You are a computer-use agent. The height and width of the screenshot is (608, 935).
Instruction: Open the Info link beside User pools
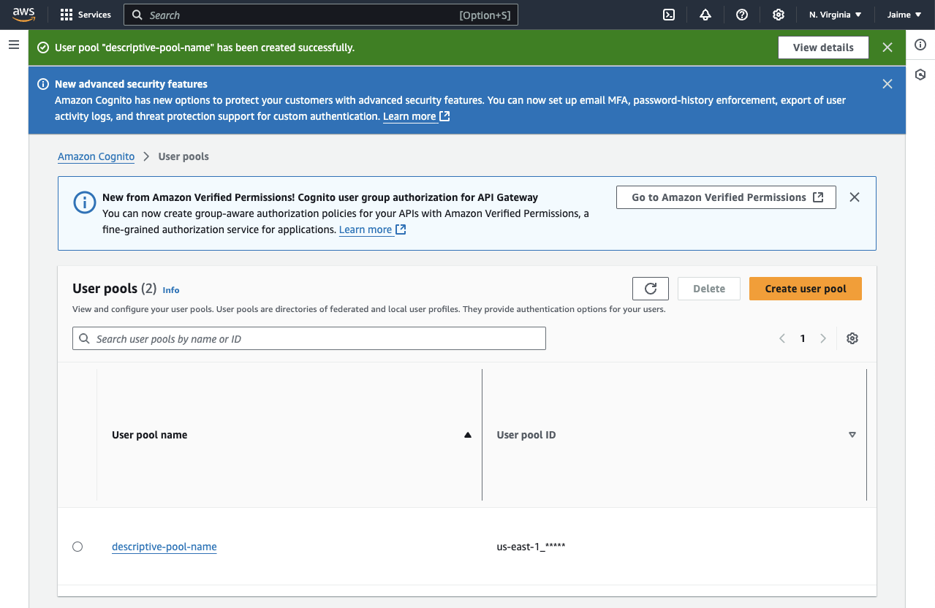(x=171, y=290)
